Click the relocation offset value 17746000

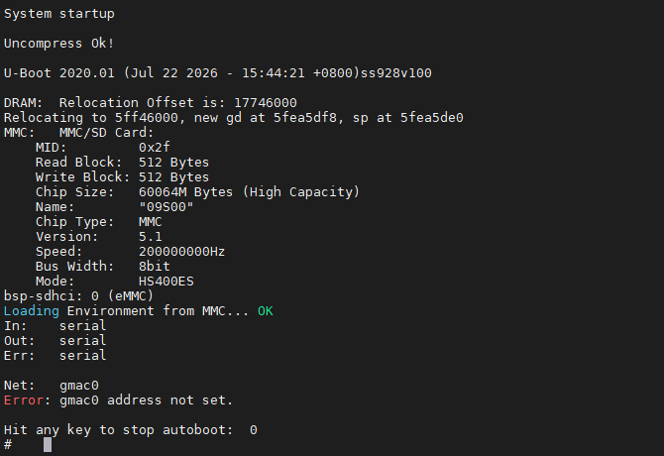coord(266,103)
